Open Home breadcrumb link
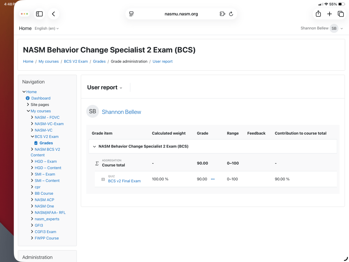 point(28,61)
